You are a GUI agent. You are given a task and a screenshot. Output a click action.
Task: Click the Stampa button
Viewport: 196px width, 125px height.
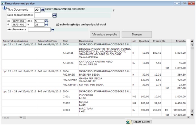(137, 35)
